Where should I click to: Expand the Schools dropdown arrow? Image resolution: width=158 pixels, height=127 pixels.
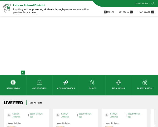[x=131, y=12]
